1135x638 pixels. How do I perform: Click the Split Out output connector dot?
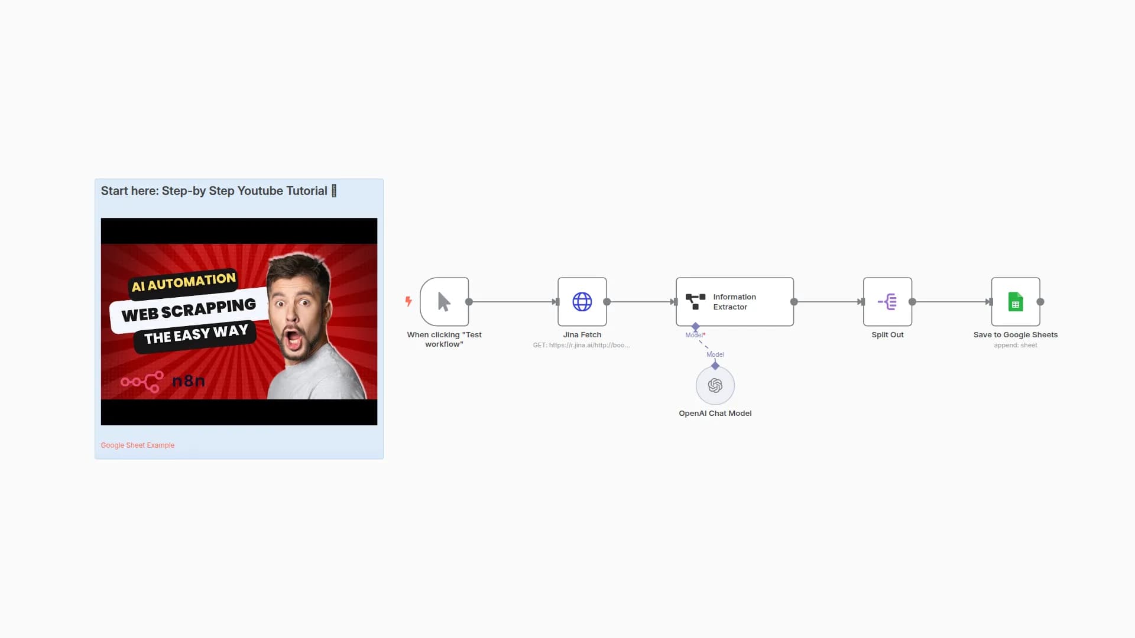point(912,302)
